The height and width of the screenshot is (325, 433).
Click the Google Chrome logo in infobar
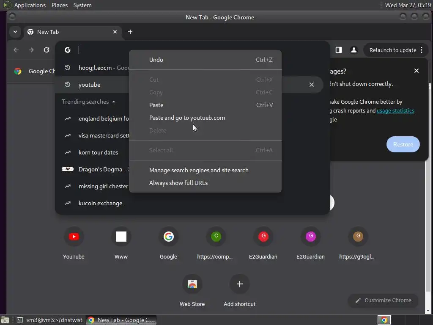coord(18,71)
